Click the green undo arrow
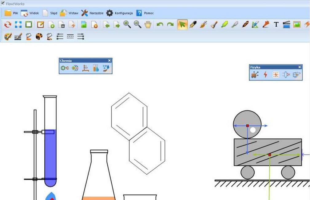310x200 pixels. tap(160, 25)
